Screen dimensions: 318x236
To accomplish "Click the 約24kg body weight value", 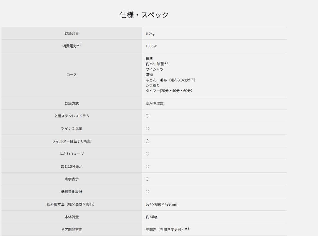I will point(151,217).
